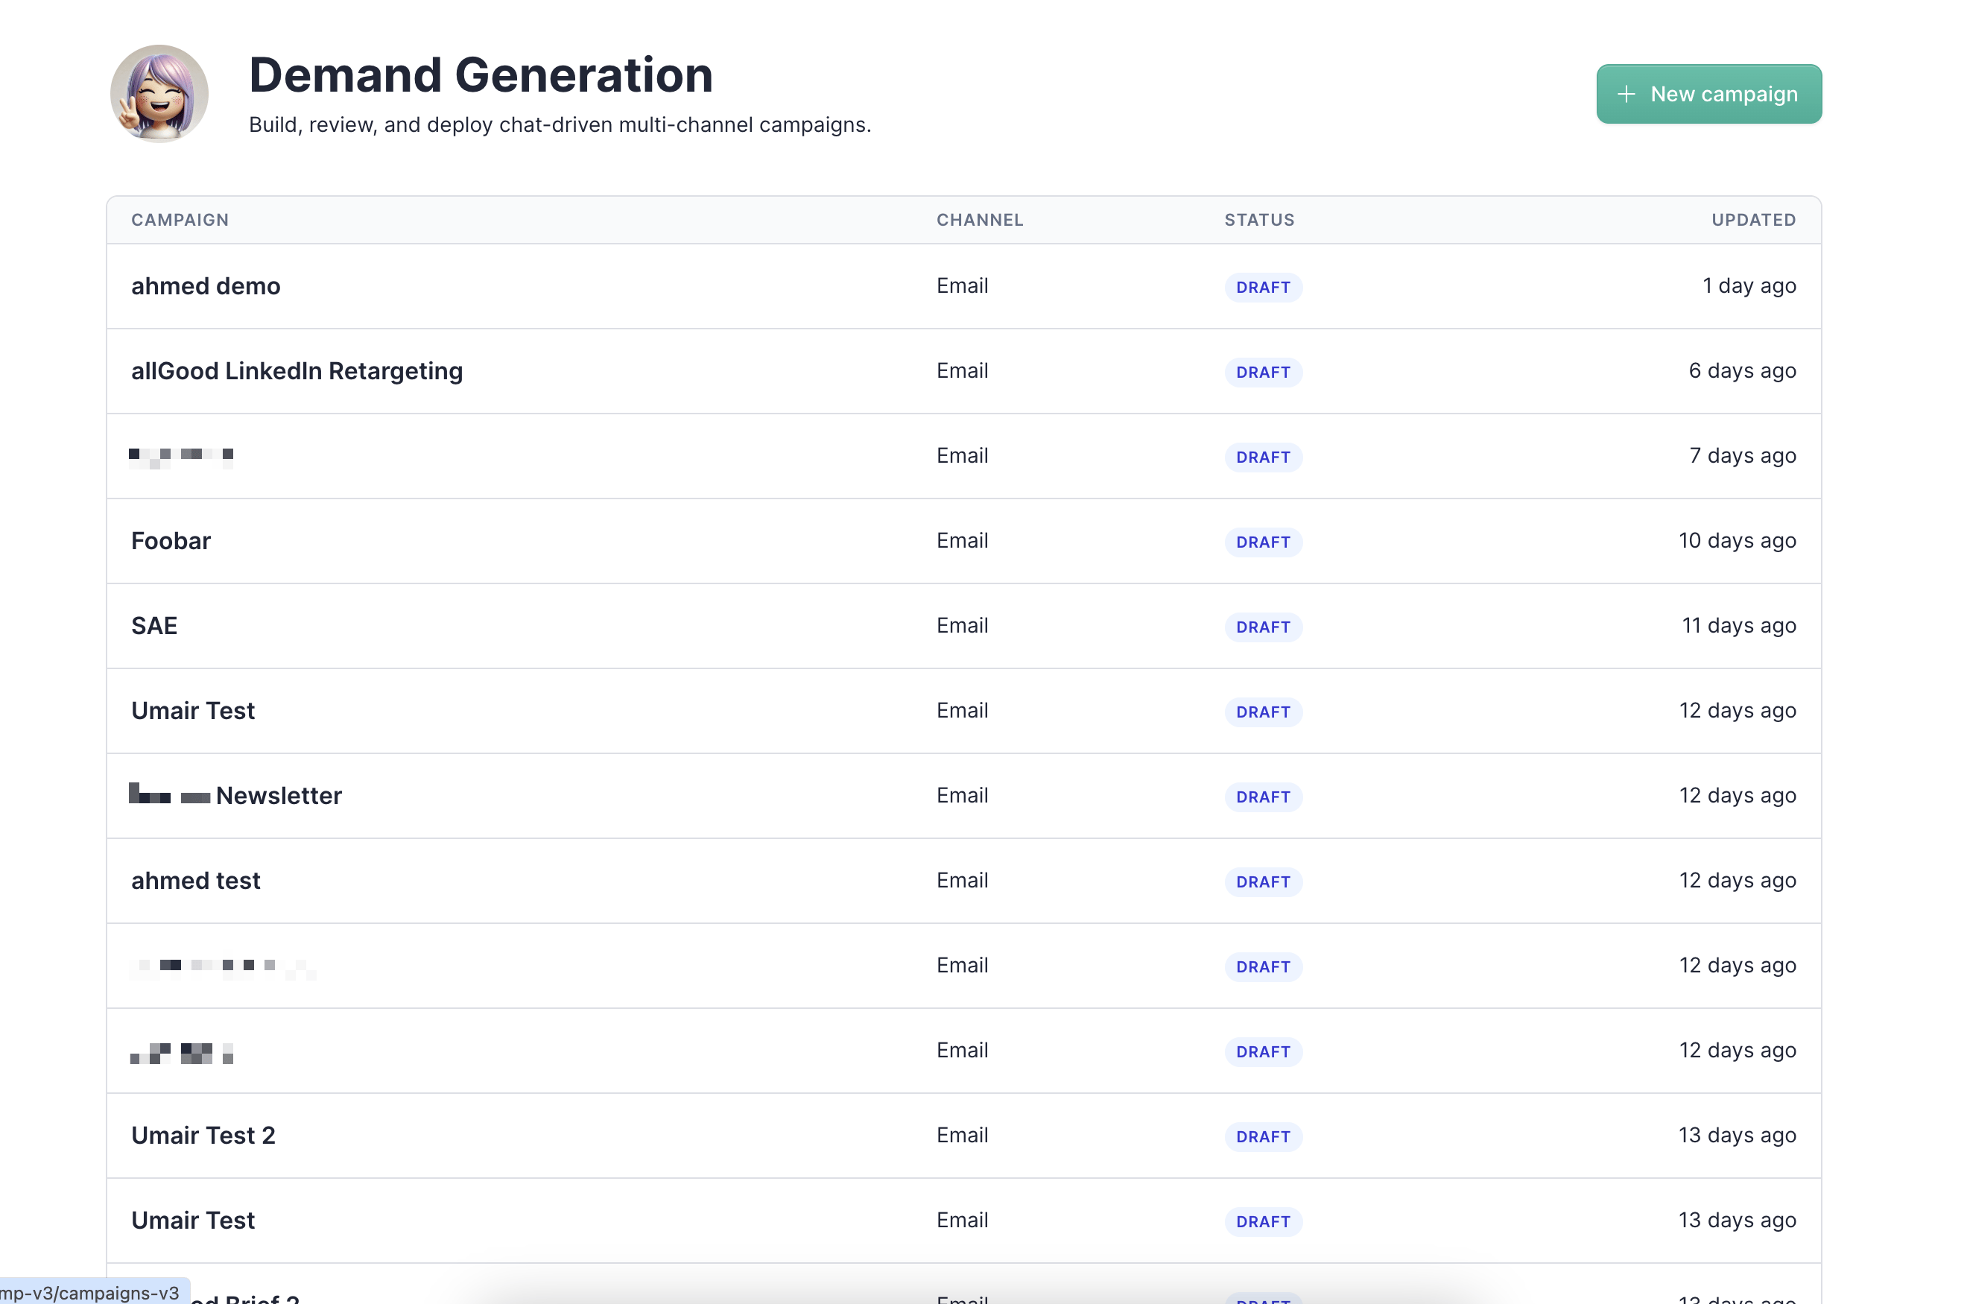Open the Foobar campaign
Image resolution: width=1967 pixels, height=1304 pixels.
coord(171,540)
